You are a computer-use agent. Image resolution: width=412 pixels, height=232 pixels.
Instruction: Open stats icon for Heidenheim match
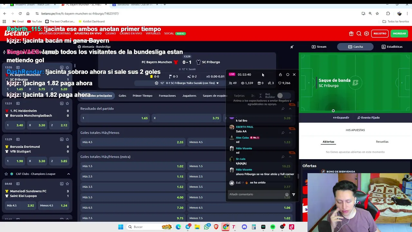(61, 103)
